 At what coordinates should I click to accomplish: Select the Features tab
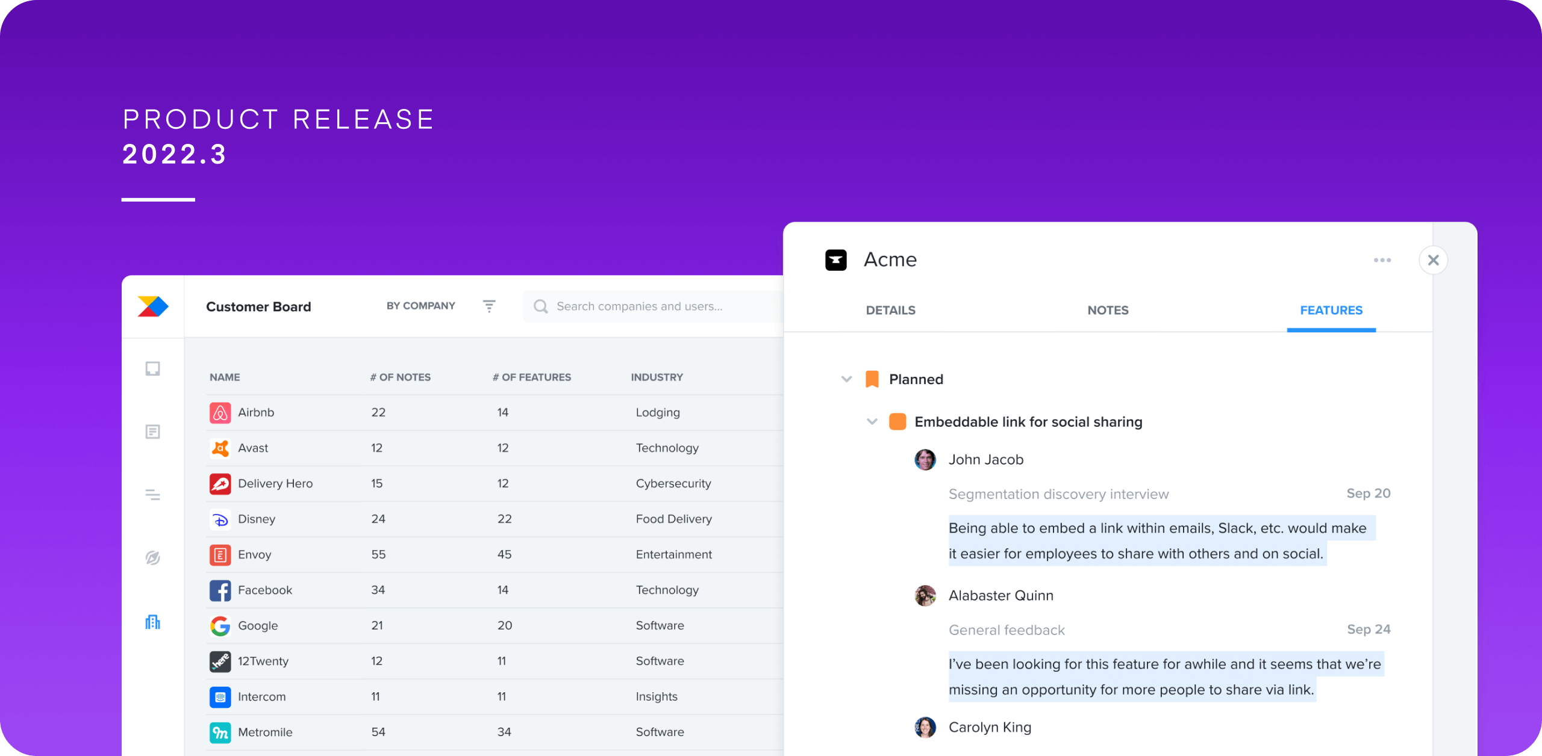click(1331, 311)
